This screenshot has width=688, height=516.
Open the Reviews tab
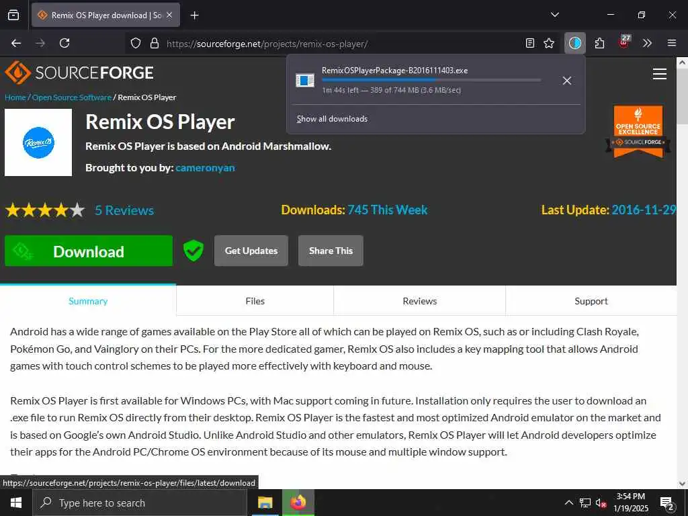pos(419,301)
